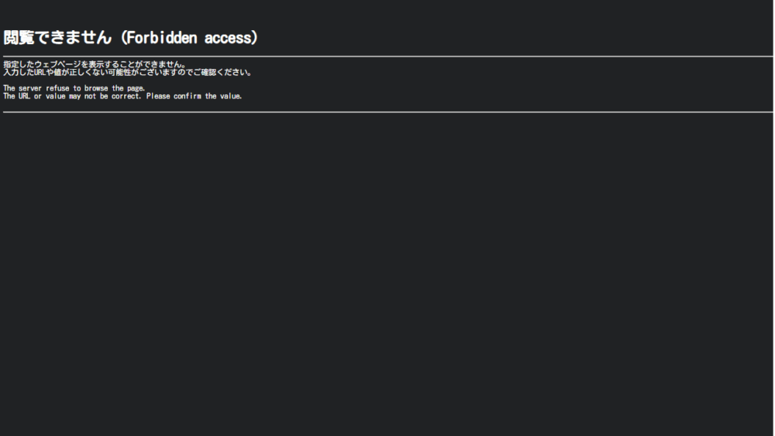Click the line "The server refuse to browse the page."
The image size is (775, 436).
74,88
